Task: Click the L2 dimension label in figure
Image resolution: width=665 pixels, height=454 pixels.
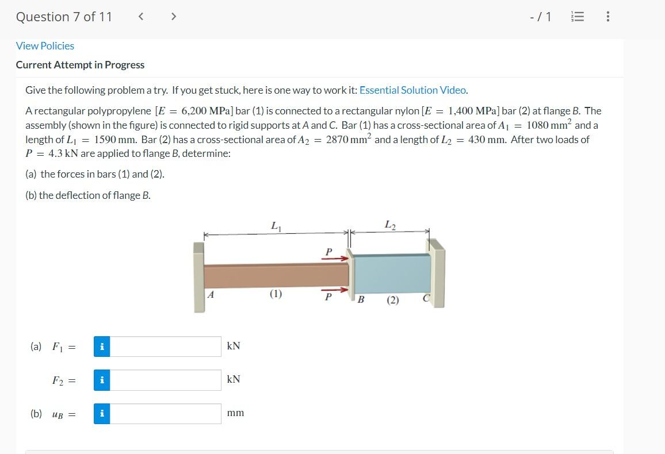Action: (x=390, y=225)
